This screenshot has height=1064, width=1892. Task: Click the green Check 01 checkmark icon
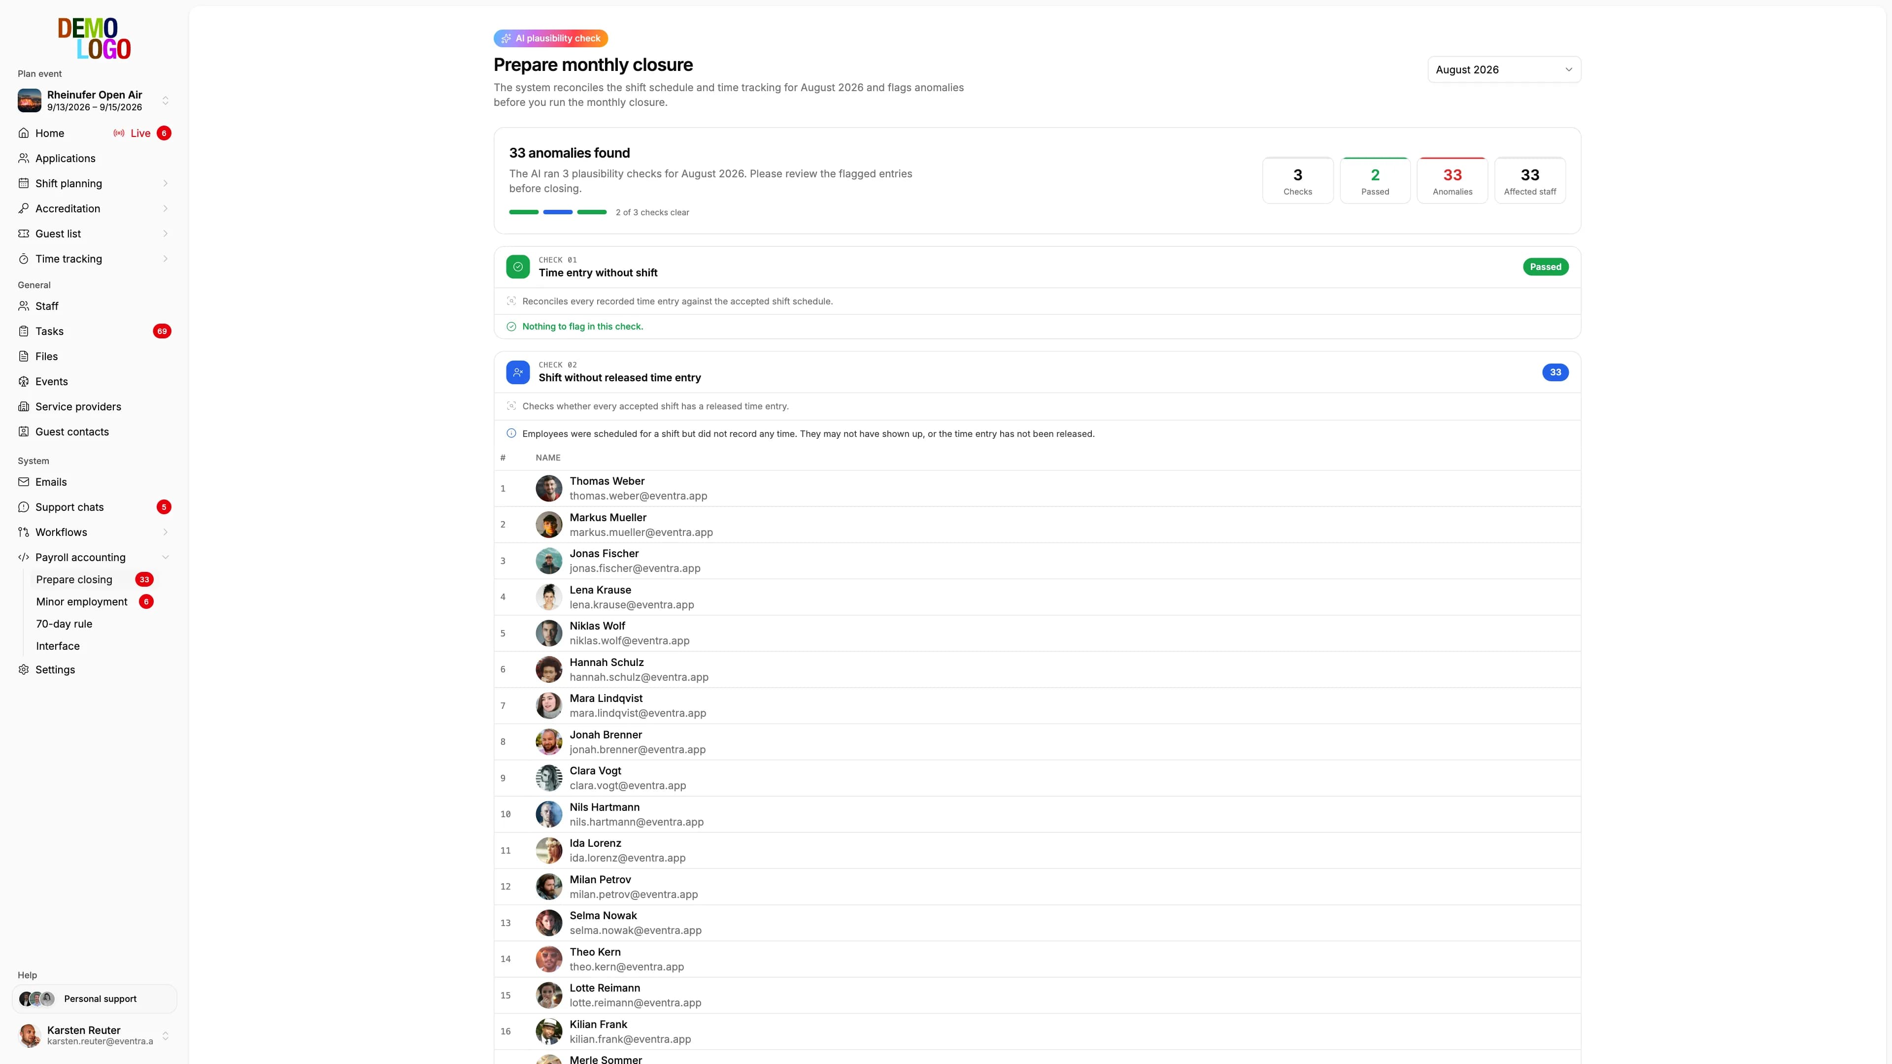click(518, 266)
